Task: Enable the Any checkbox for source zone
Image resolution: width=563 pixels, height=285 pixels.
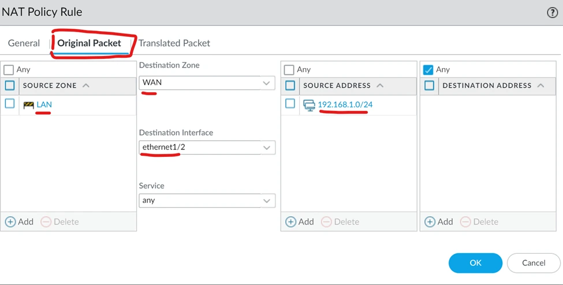Action: pyautogui.click(x=9, y=70)
